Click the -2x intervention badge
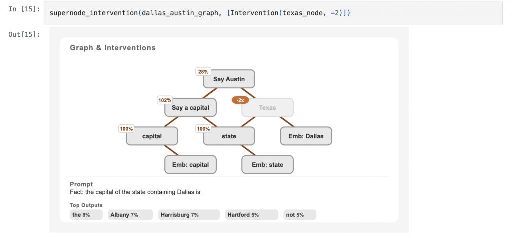Viewport: 512px width, 238px height. coord(240,100)
